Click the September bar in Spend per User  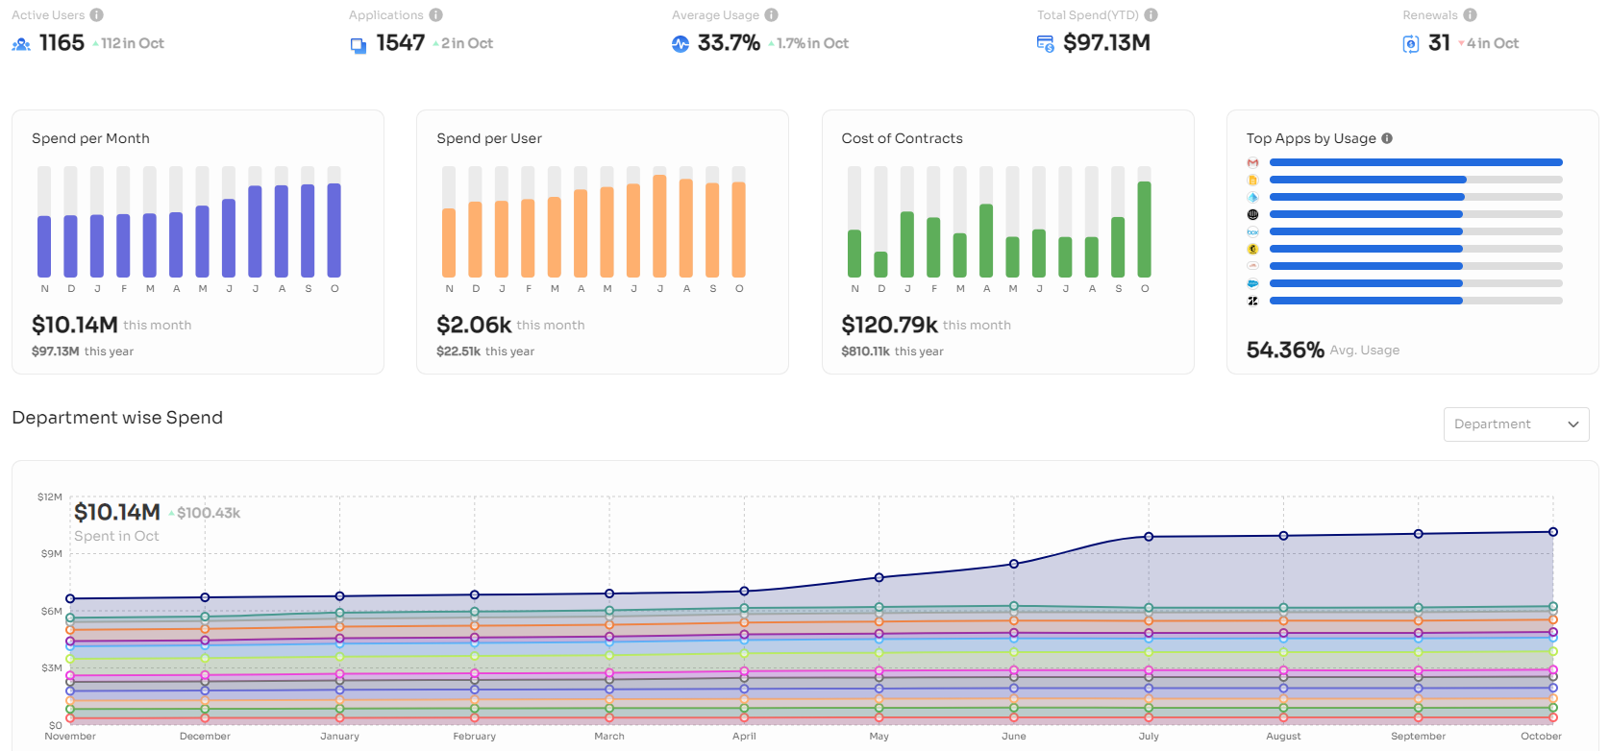click(712, 230)
